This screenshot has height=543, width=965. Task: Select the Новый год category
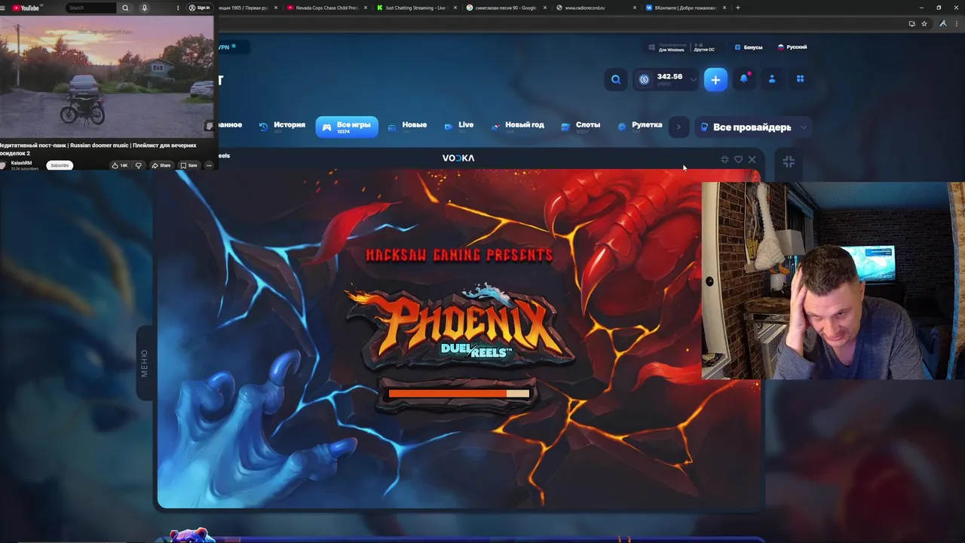click(x=517, y=126)
